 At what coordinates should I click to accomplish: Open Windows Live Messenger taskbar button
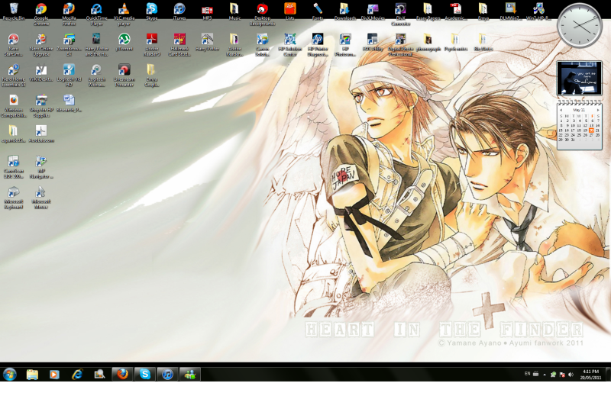[x=190, y=374]
